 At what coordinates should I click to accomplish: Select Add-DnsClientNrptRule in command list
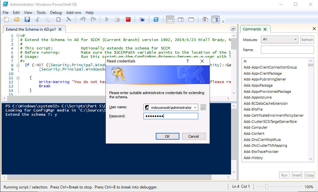click(262, 140)
